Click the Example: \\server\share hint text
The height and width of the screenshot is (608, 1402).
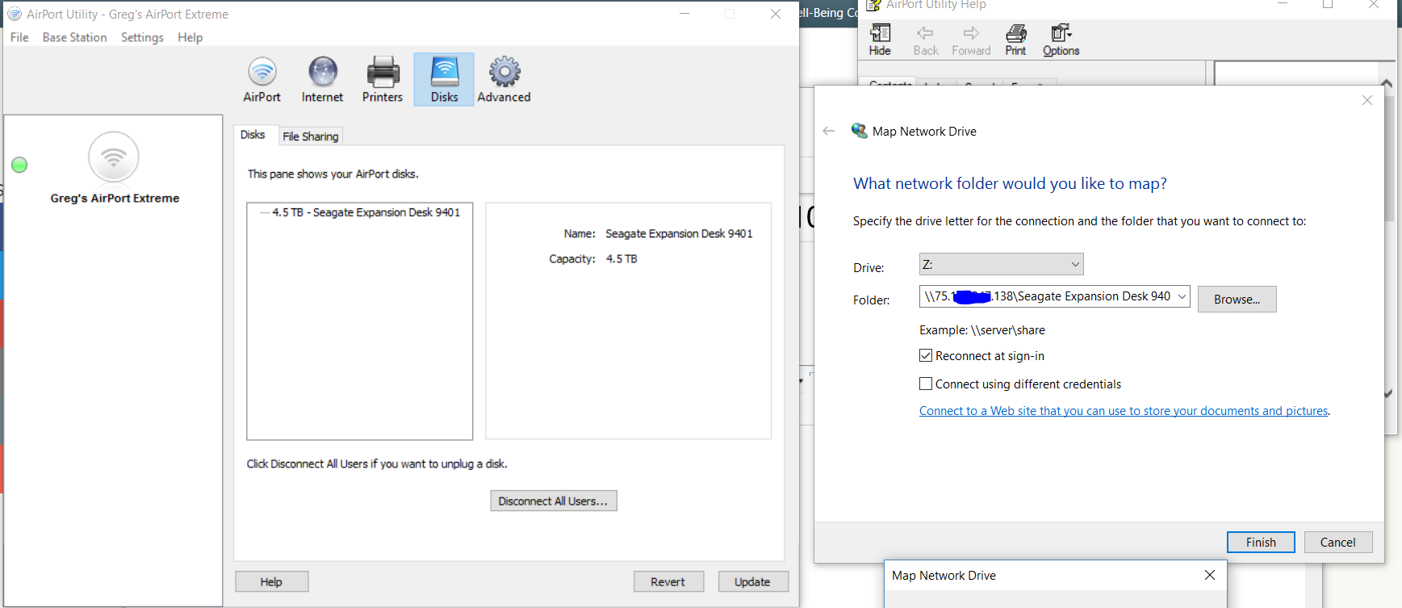(982, 330)
